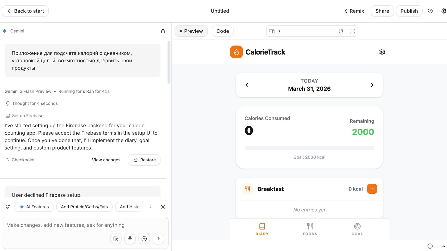The height and width of the screenshot is (251, 447).
Task: Restore the checkpoint
Action: (144, 160)
